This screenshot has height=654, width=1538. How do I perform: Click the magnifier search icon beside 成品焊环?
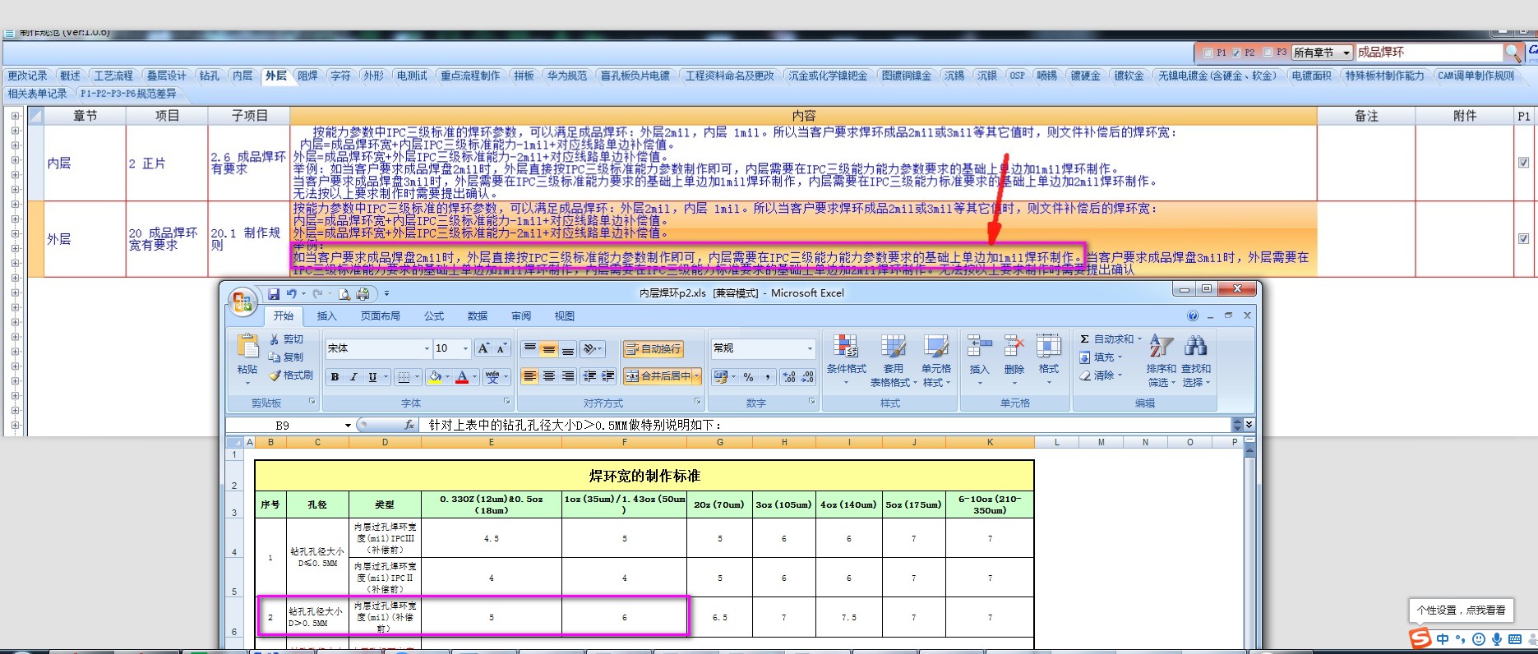[1513, 53]
